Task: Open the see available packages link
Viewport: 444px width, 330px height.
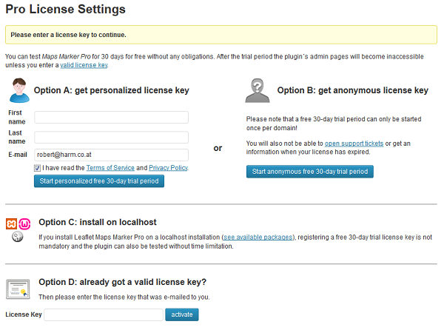Action: click(x=258, y=238)
